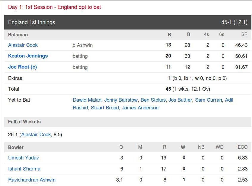Image resolution: width=252 pixels, height=186 pixels.
Task: Open Ravichandran Ashwin bowler profile
Action: pyautogui.click(x=32, y=180)
